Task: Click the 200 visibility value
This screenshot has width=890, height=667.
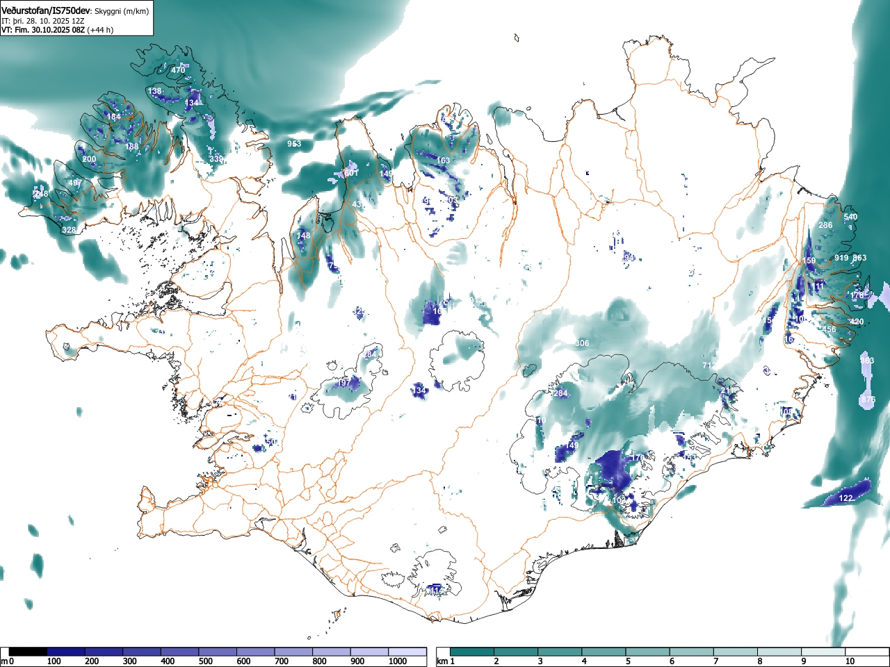Action: [x=89, y=159]
